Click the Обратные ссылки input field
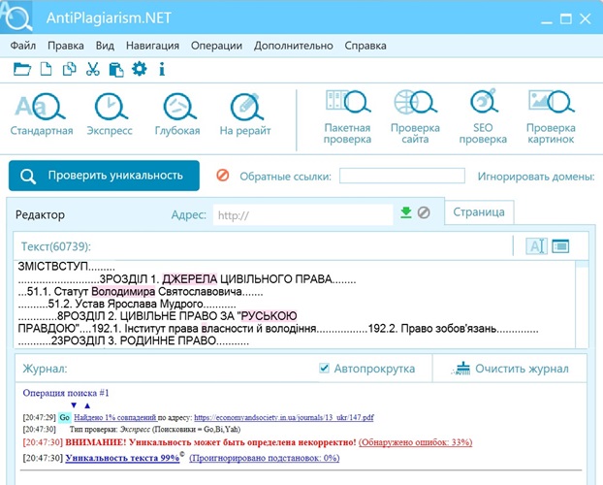 [402, 176]
